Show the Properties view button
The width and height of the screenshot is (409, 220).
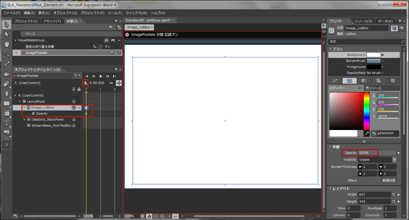394,28
